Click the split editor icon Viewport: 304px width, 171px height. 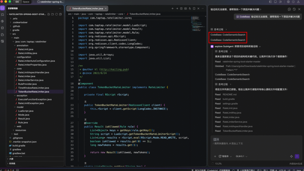(x=194, y=8)
